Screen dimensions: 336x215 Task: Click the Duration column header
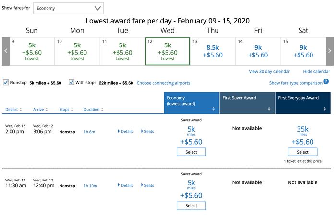(92, 110)
